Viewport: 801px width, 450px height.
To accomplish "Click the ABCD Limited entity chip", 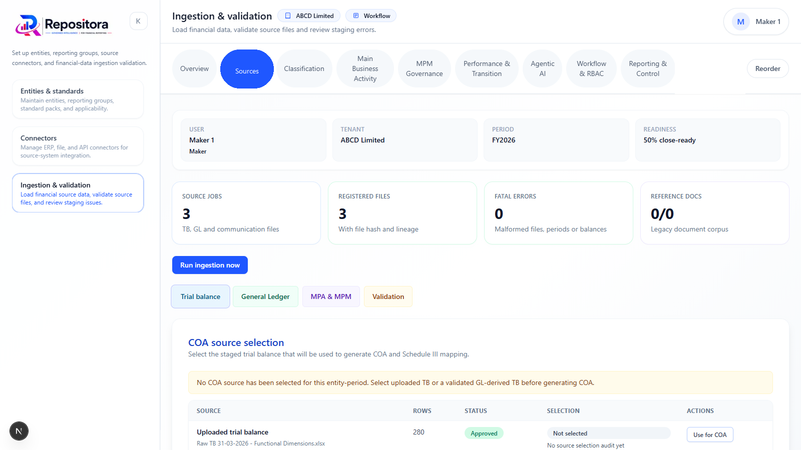I will click(x=309, y=15).
